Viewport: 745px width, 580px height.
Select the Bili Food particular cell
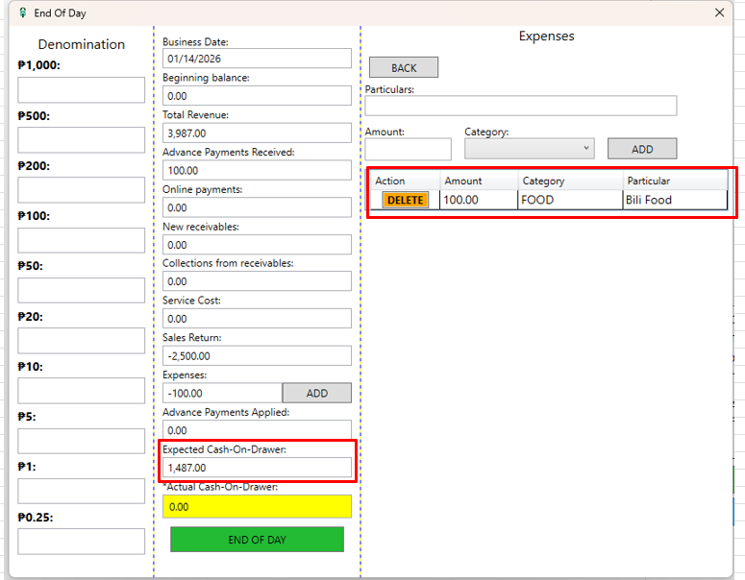pyautogui.click(x=673, y=200)
